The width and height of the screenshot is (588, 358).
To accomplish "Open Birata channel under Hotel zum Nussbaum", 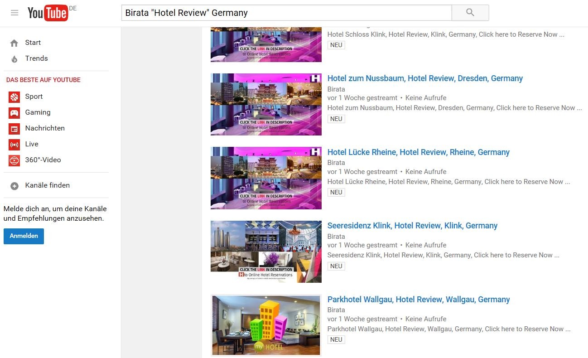I will coord(336,89).
